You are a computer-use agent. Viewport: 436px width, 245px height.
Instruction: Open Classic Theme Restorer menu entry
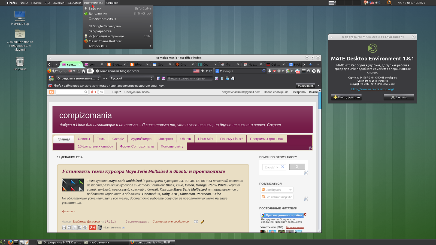tap(118, 41)
